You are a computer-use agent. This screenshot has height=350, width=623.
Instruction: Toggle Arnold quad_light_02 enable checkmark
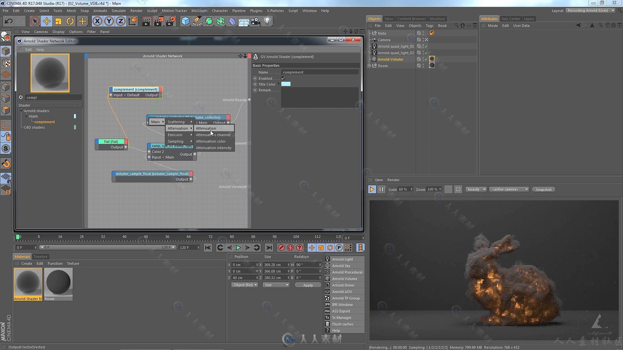point(426,53)
